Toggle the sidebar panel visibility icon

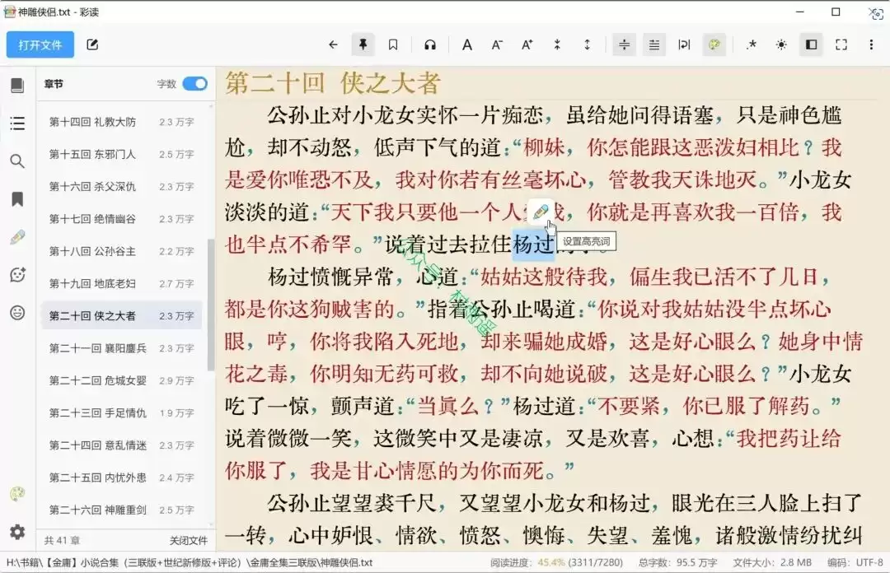click(811, 44)
